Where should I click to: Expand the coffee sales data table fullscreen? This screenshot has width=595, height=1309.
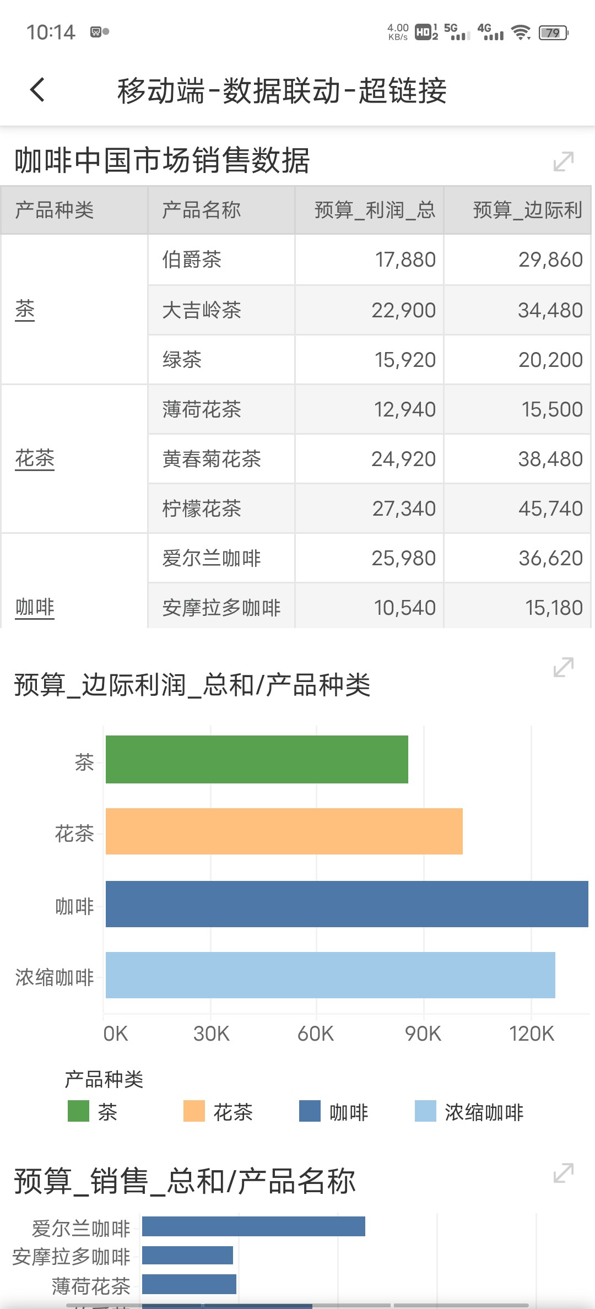(563, 161)
